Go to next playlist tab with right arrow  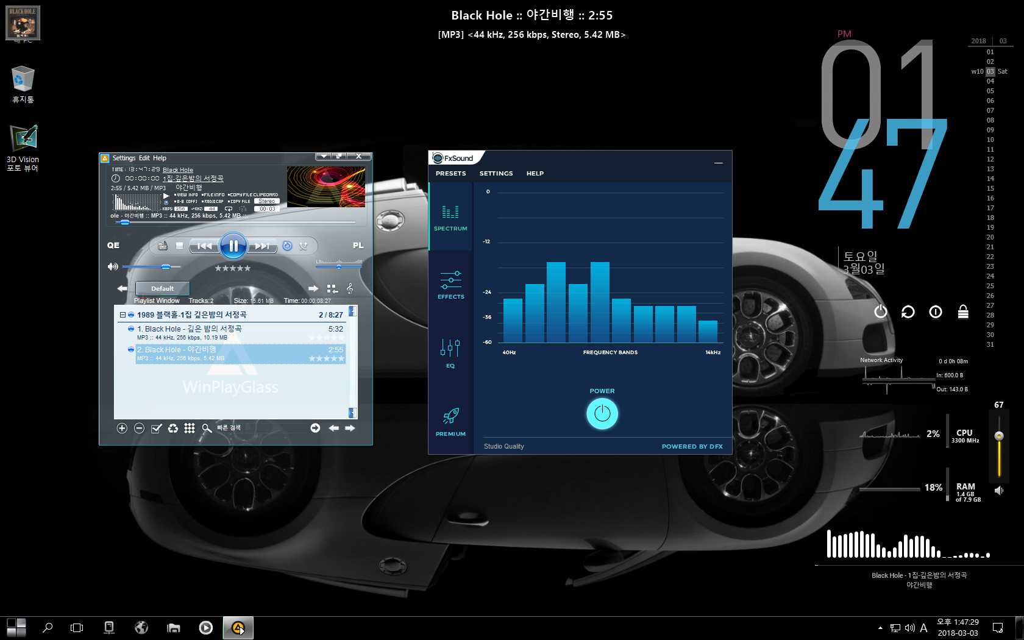(313, 288)
